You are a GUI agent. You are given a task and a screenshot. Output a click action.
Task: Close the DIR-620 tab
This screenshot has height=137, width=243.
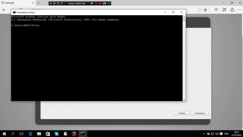[33, 3]
